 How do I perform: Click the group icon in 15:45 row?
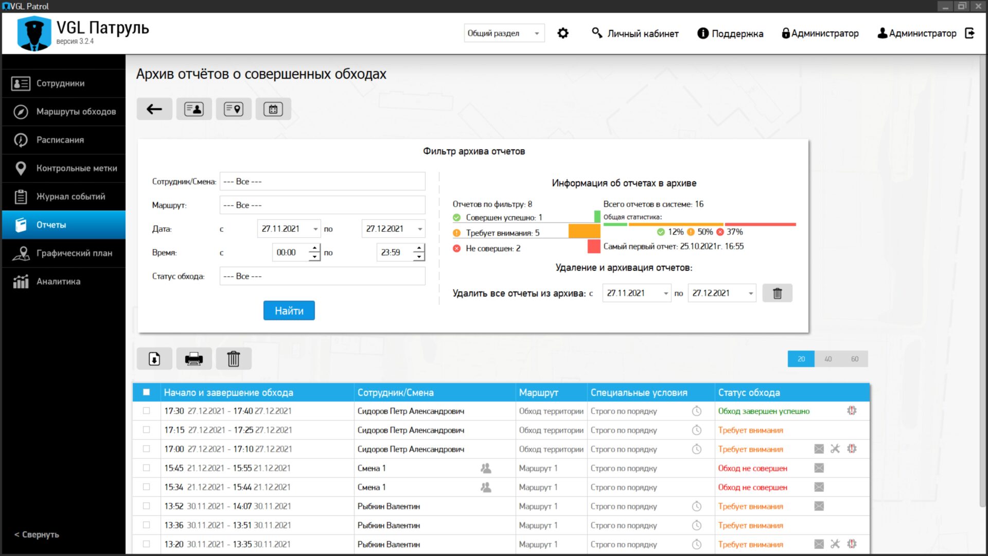click(x=486, y=468)
